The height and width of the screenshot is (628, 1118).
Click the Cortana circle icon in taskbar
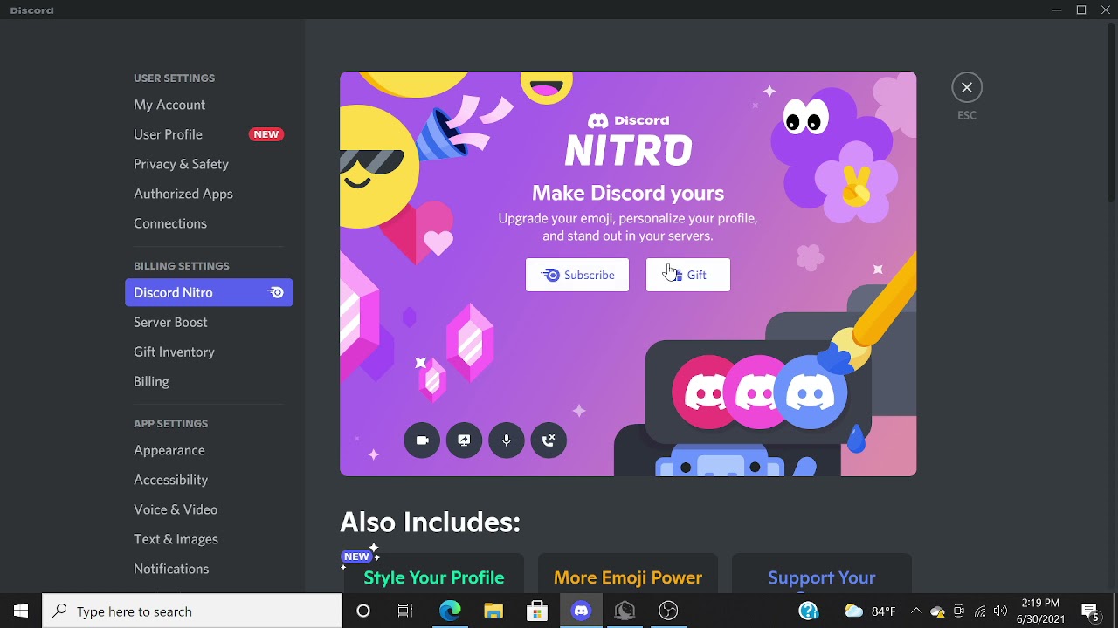[x=363, y=611]
